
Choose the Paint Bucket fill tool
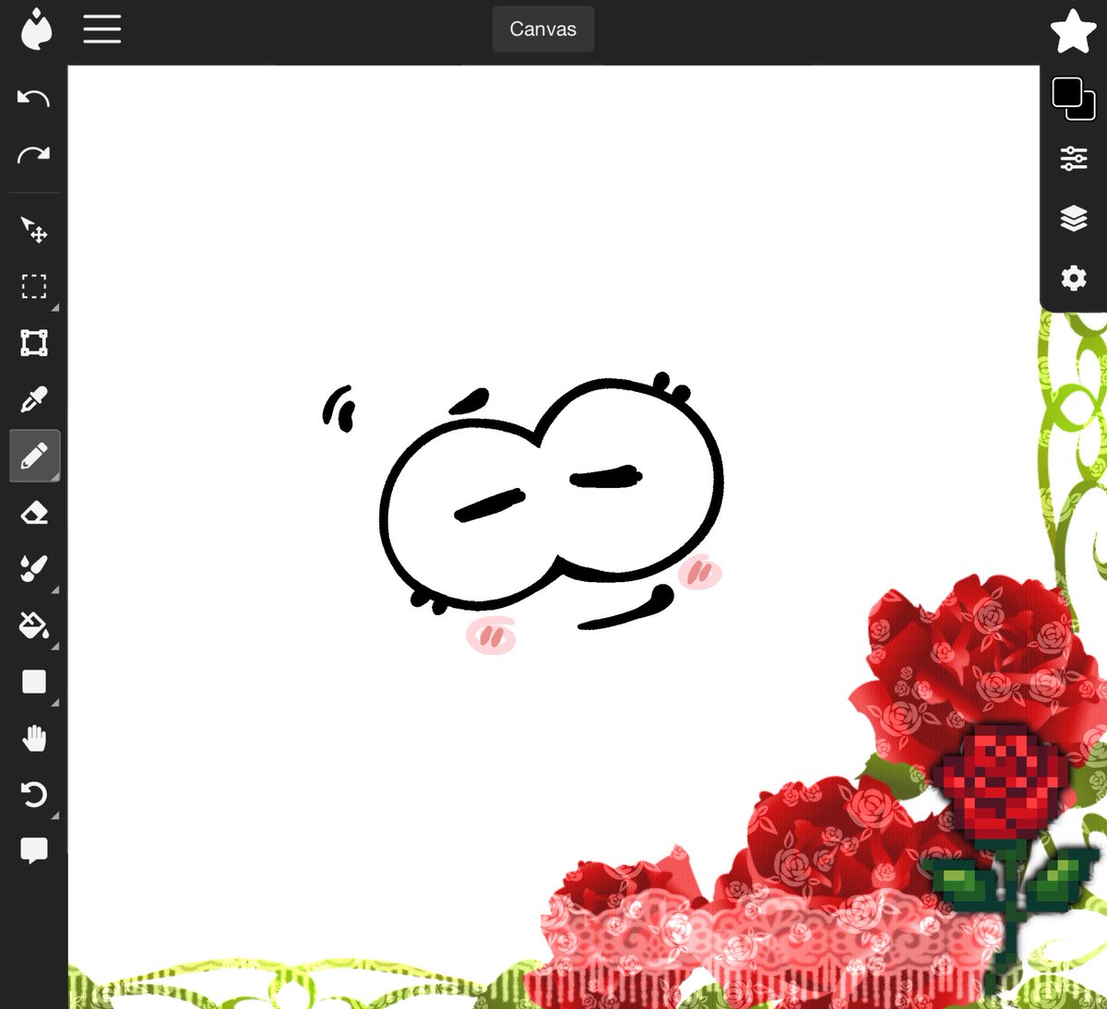pos(34,625)
